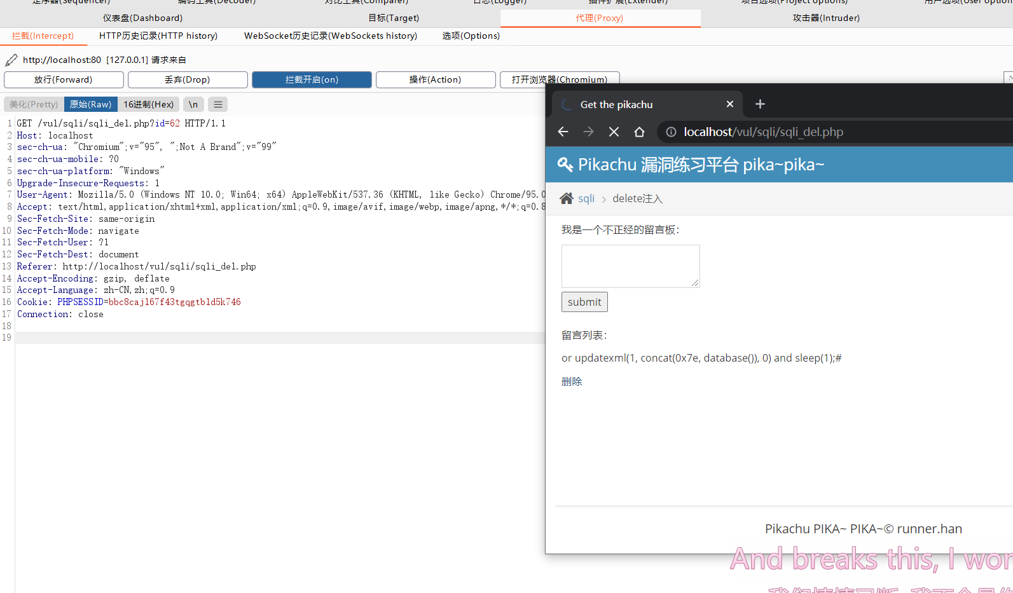Click the sec-ch-ua-platform header line
Viewport: 1013px width, 593px height.
[x=91, y=171]
